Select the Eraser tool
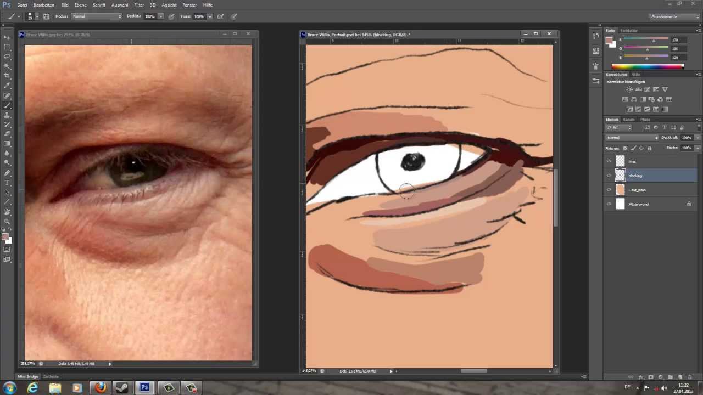The width and height of the screenshot is (703, 395). pyautogui.click(x=7, y=134)
